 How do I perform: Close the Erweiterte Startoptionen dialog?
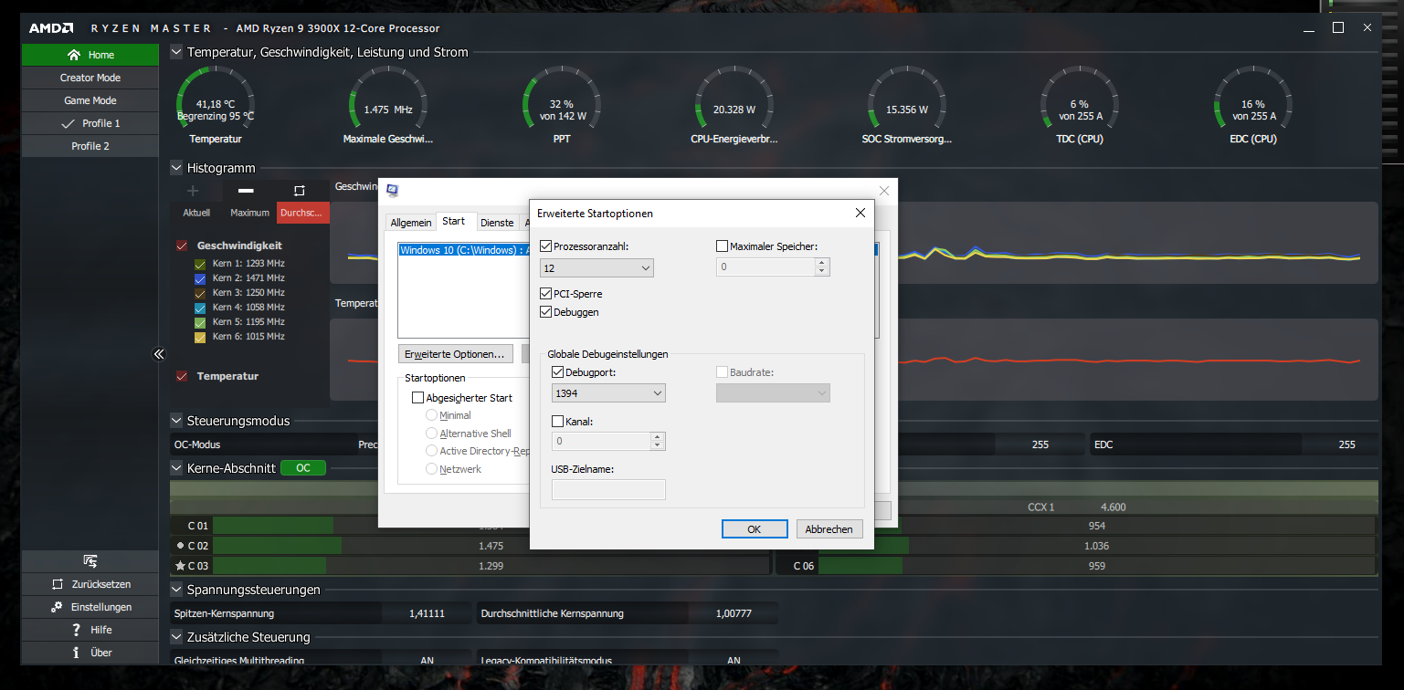pos(860,213)
